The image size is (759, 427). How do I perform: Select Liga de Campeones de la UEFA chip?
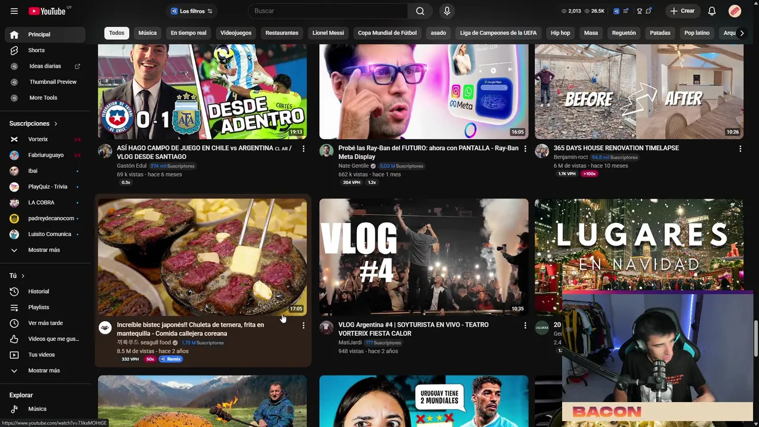498,33
